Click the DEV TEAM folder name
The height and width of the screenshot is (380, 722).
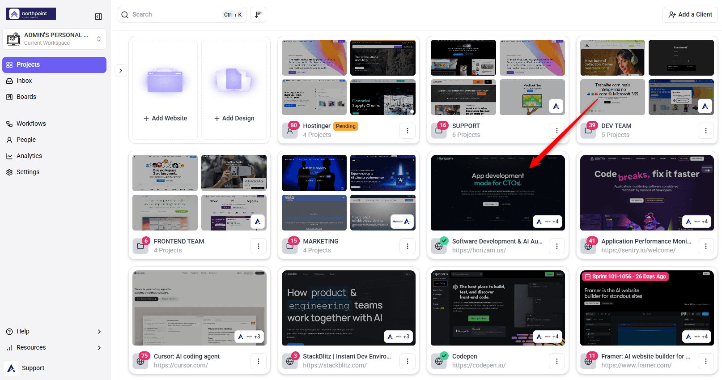[x=616, y=126]
